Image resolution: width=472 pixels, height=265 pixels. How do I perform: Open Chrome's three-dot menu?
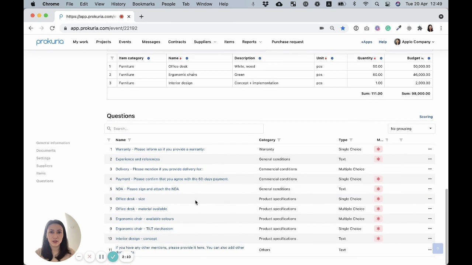coord(441,28)
